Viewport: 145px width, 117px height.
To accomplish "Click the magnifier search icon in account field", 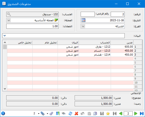I will tap(9, 14).
